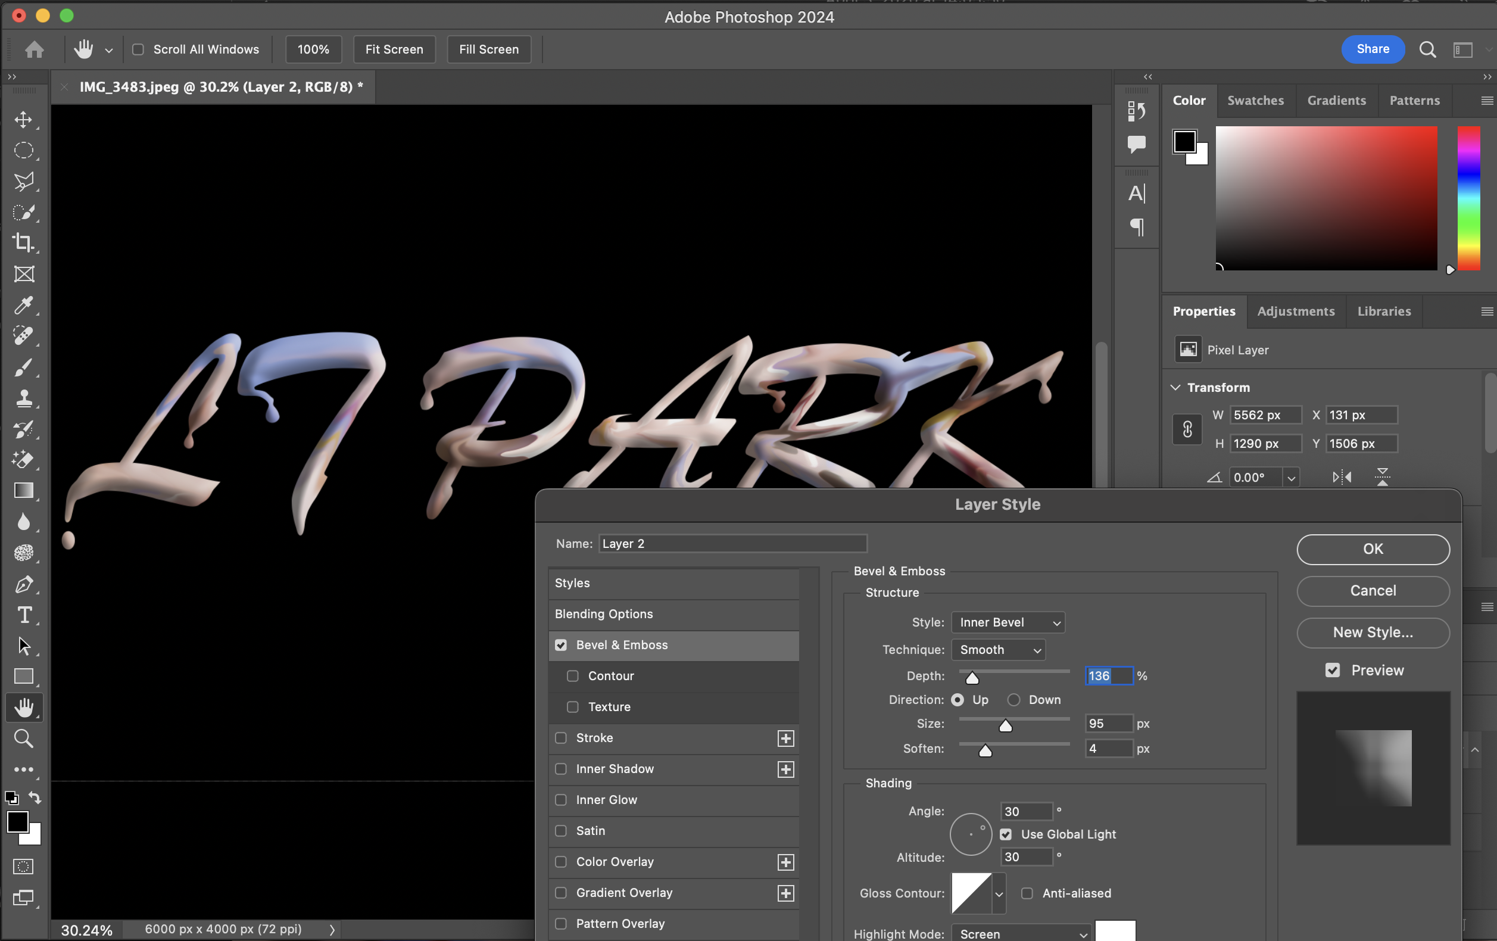The height and width of the screenshot is (941, 1497).
Task: Open the search magnifier icon
Action: tap(1427, 50)
